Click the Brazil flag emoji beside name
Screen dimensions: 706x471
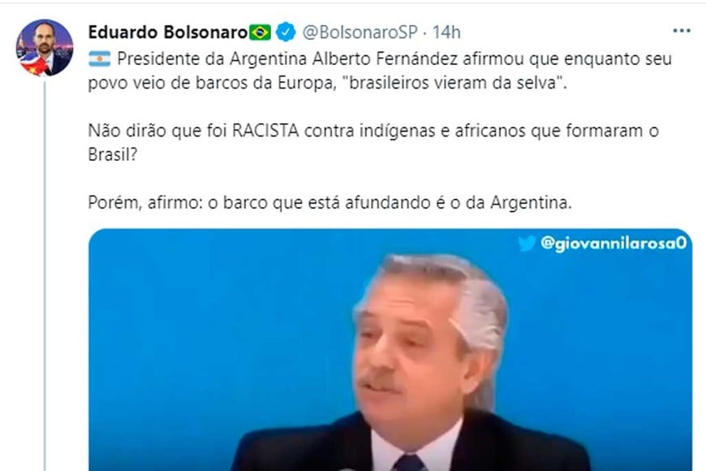coord(260,32)
